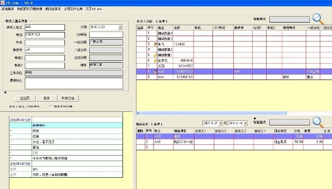
Task: Click the note icon beside 赵子龙 in row 6
Action: 155,60
